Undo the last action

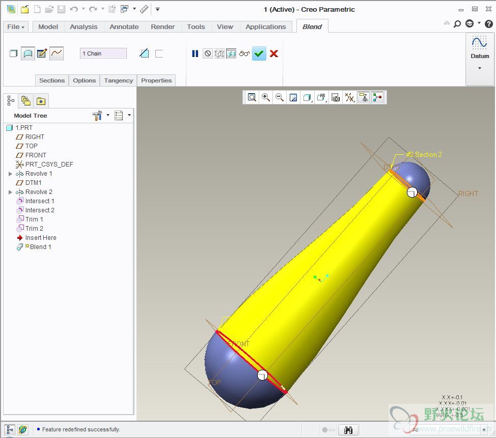pos(74,9)
